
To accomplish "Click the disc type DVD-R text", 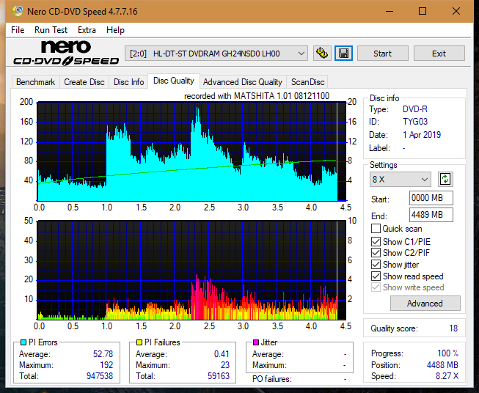I will [x=415, y=109].
